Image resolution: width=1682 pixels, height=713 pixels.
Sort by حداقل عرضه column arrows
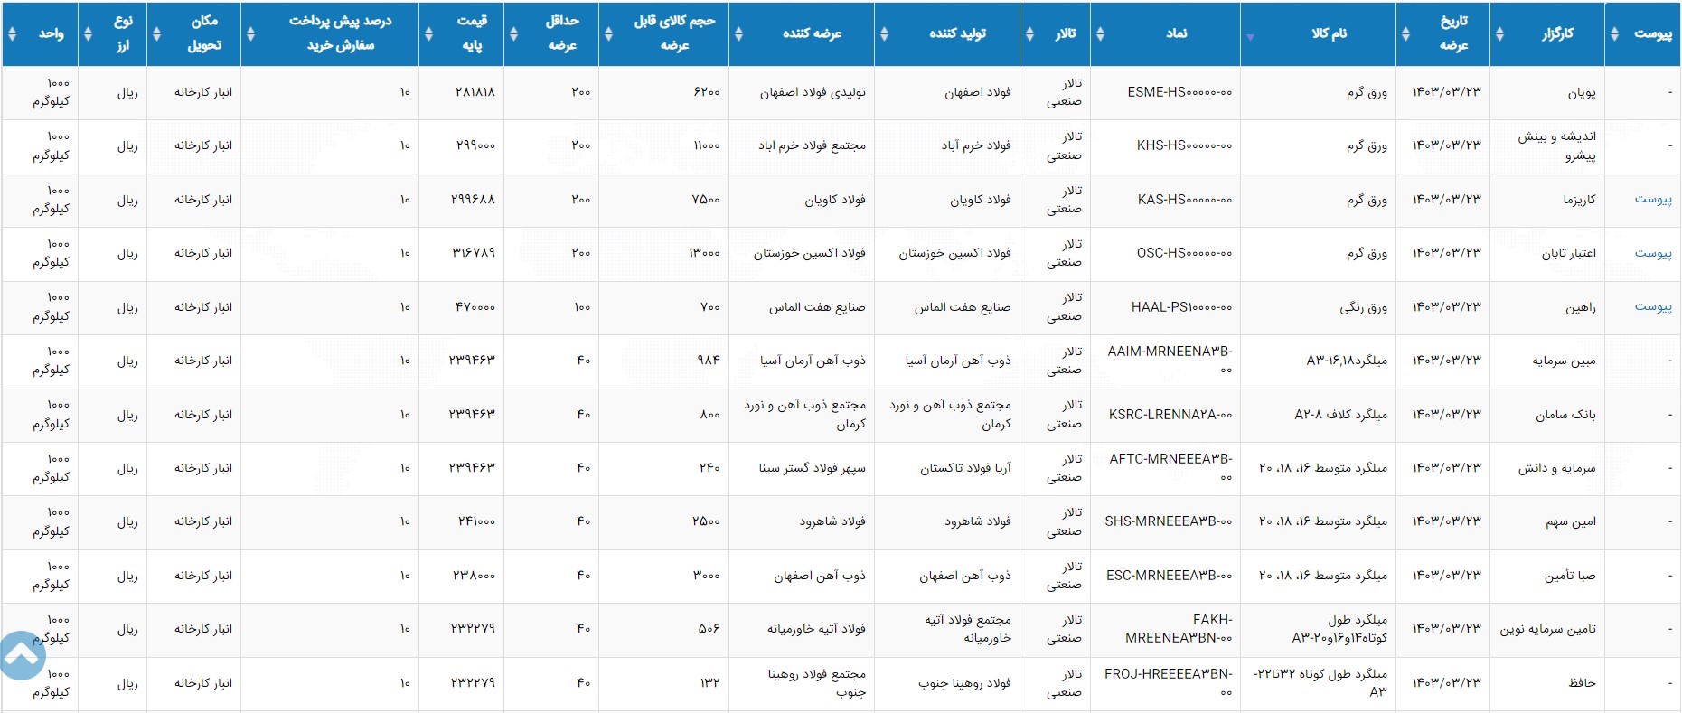tap(513, 33)
